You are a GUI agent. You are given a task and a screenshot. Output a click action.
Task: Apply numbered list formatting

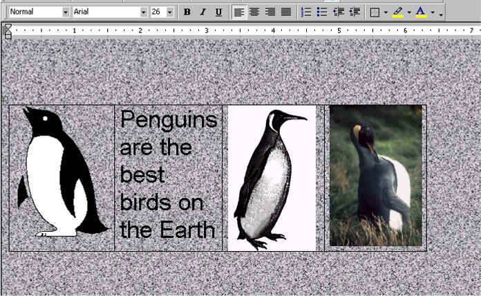pyautogui.click(x=306, y=12)
